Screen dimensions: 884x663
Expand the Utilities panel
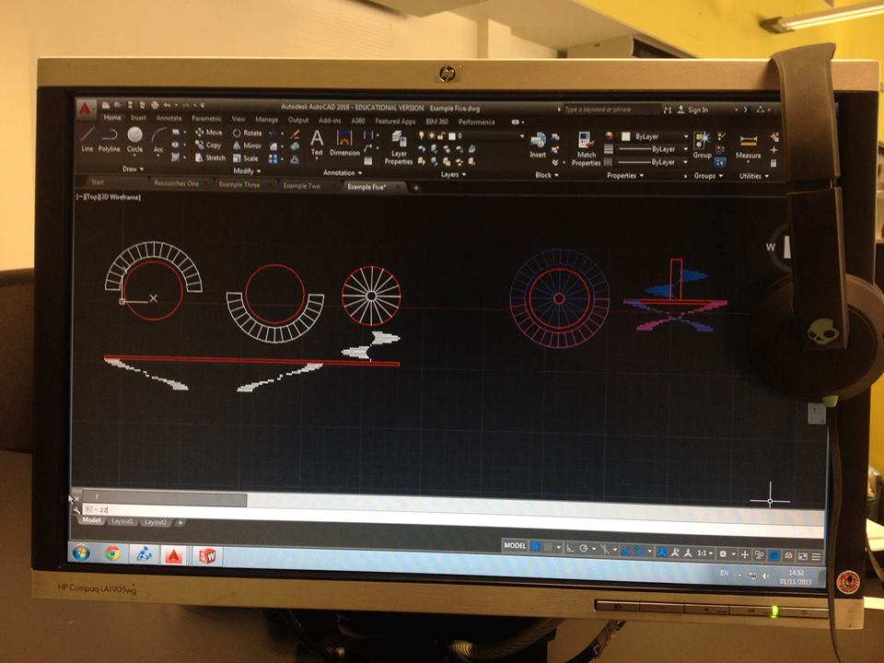click(x=754, y=176)
